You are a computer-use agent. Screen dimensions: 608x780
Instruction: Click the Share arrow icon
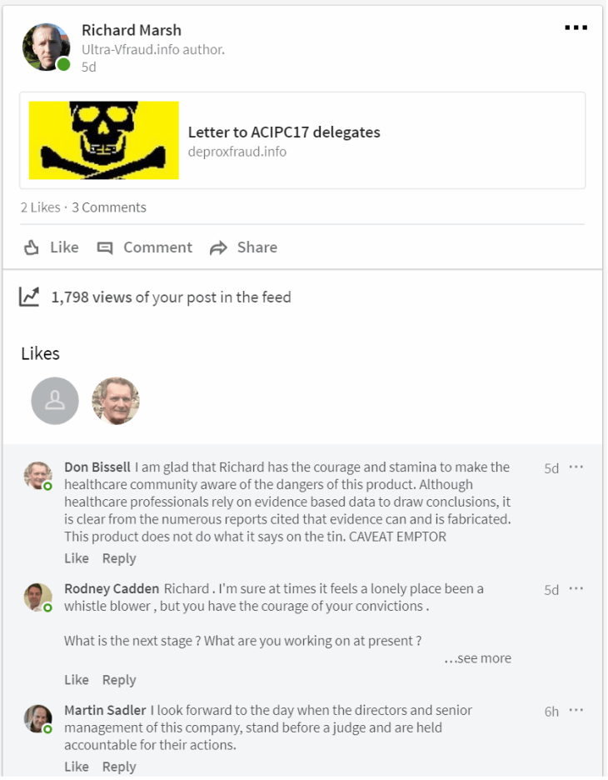coord(218,247)
